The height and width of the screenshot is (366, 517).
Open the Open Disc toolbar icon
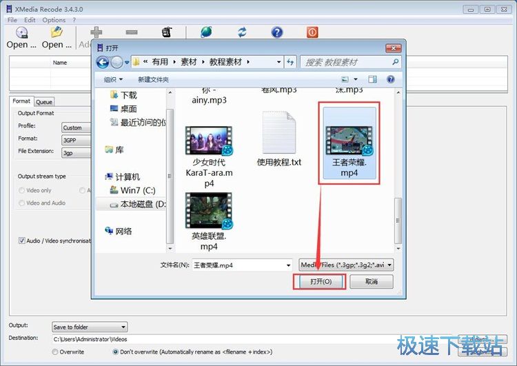pyautogui.click(x=22, y=32)
